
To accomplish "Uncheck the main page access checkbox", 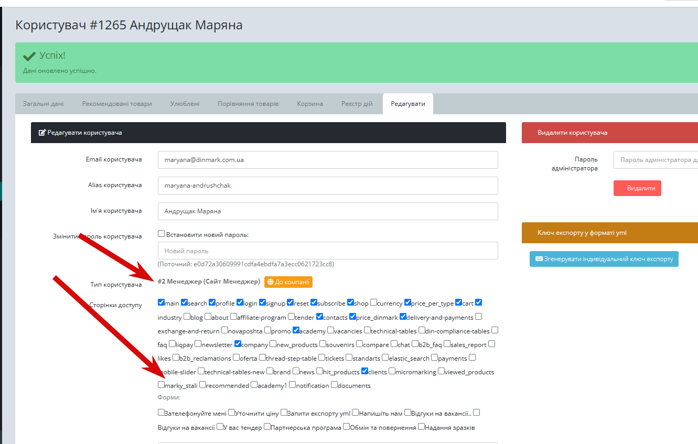I will tap(162, 302).
